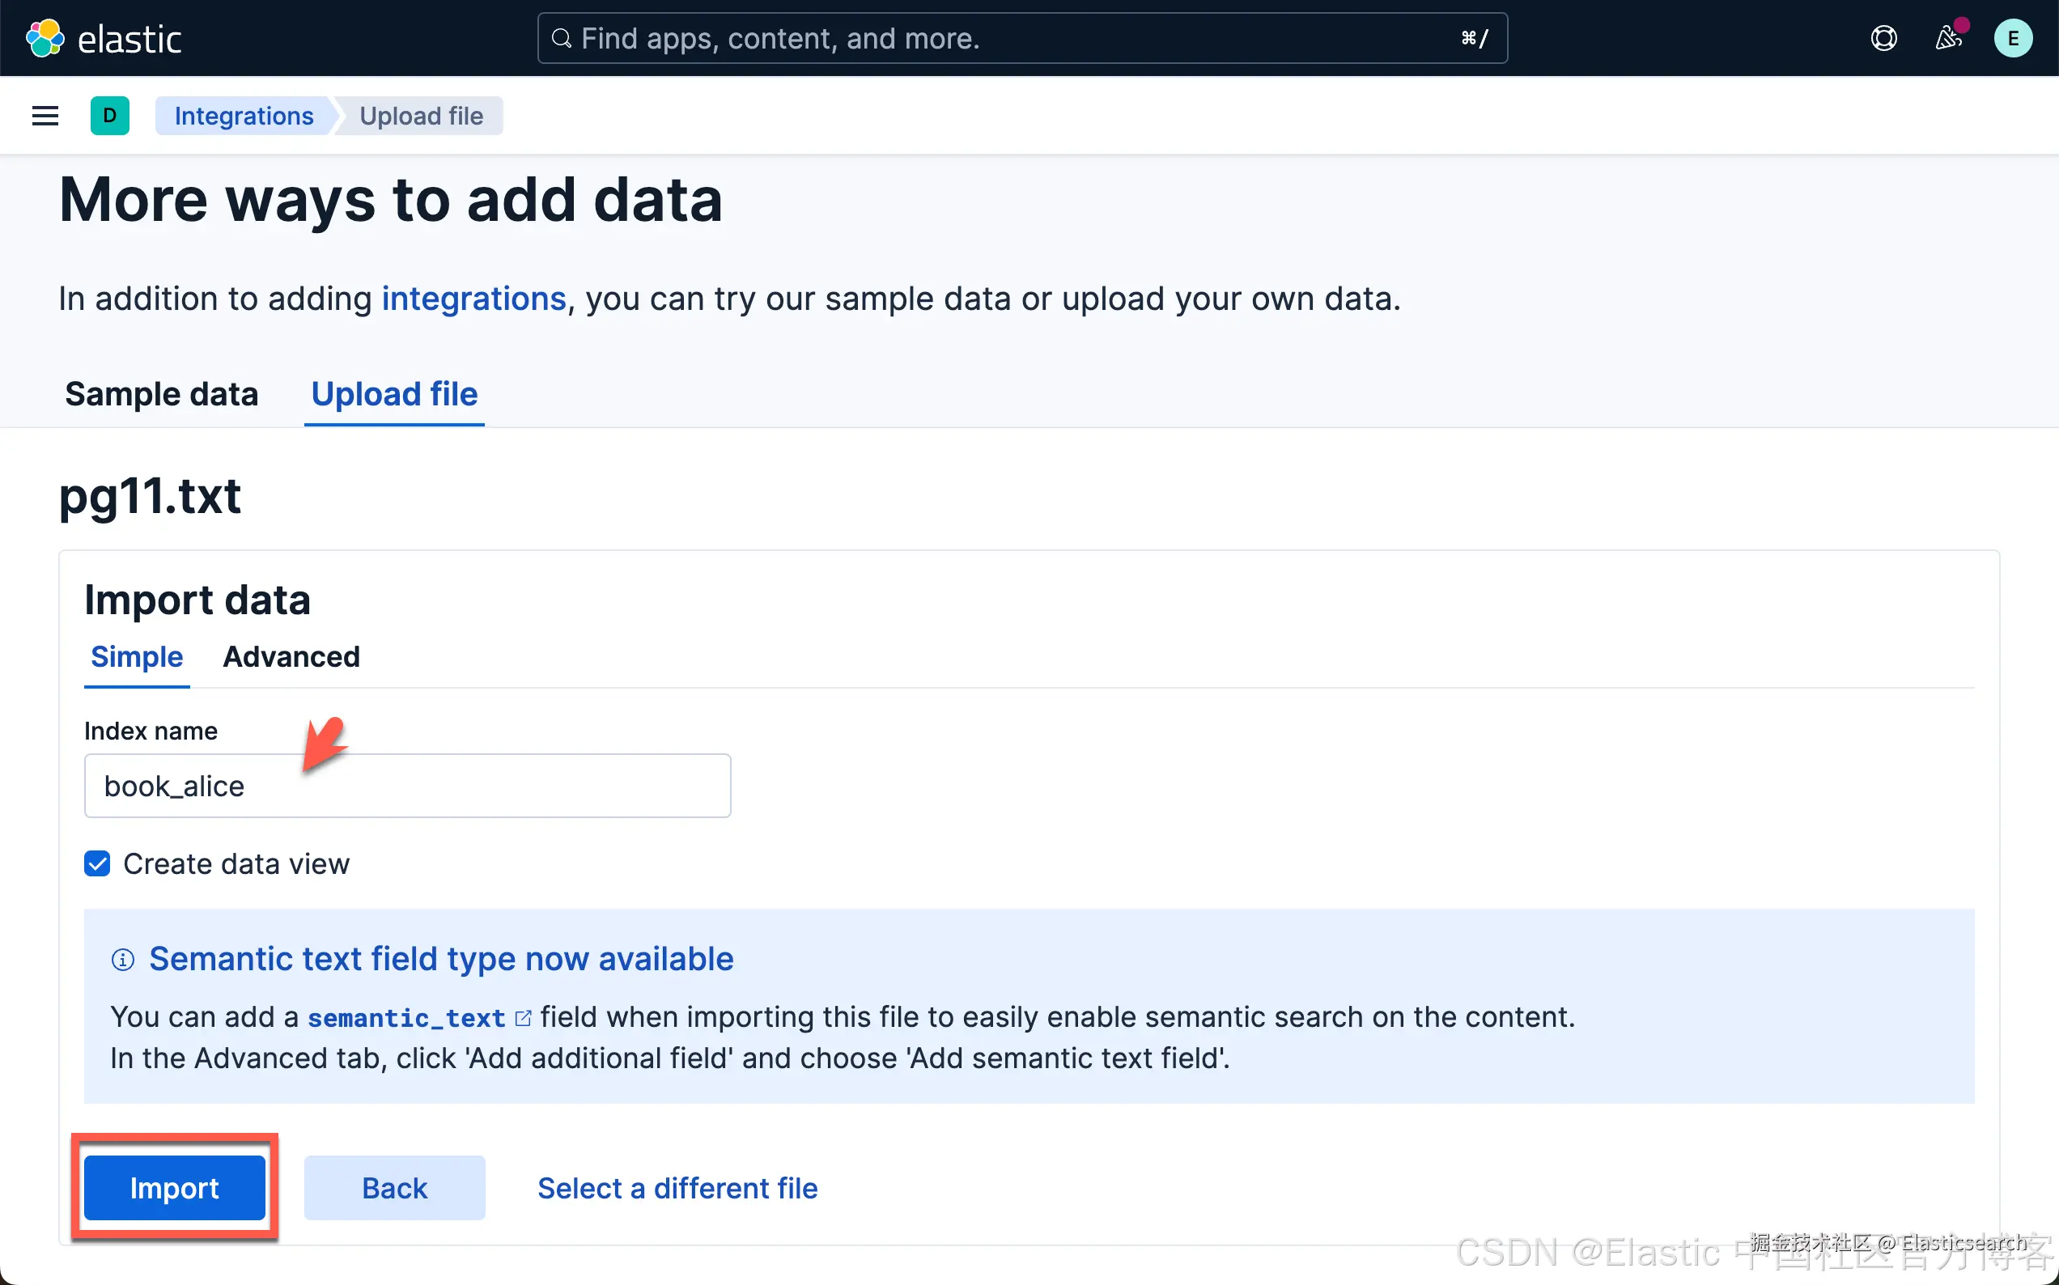Open the E user profile avatar
Viewport: 2059px width, 1285px height.
pyautogui.click(x=2012, y=38)
